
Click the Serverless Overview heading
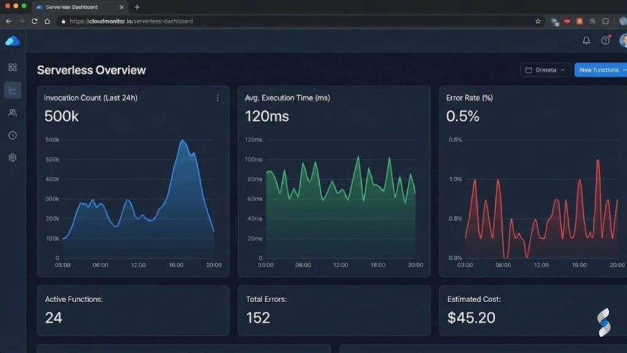pyautogui.click(x=91, y=70)
